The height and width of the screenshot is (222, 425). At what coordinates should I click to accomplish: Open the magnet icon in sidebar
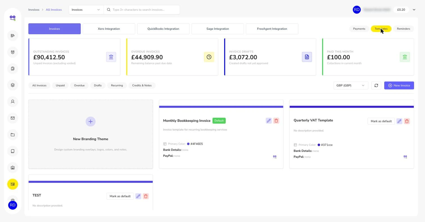click(12, 52)
